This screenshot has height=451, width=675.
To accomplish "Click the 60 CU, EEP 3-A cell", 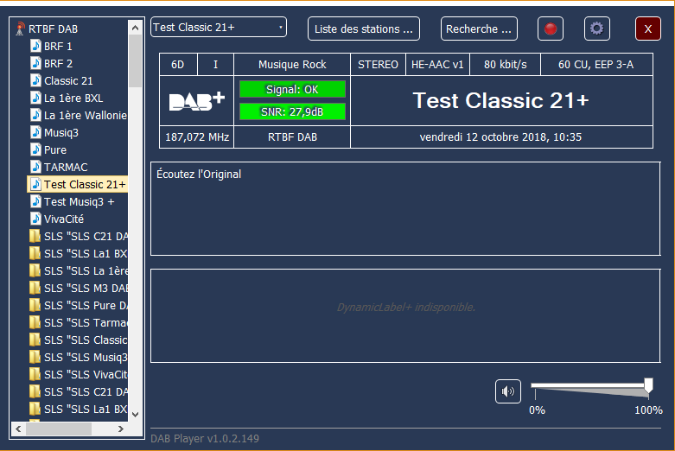I will coord(596,65).
